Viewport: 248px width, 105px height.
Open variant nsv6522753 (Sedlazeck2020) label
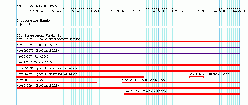tap(144, 80)
